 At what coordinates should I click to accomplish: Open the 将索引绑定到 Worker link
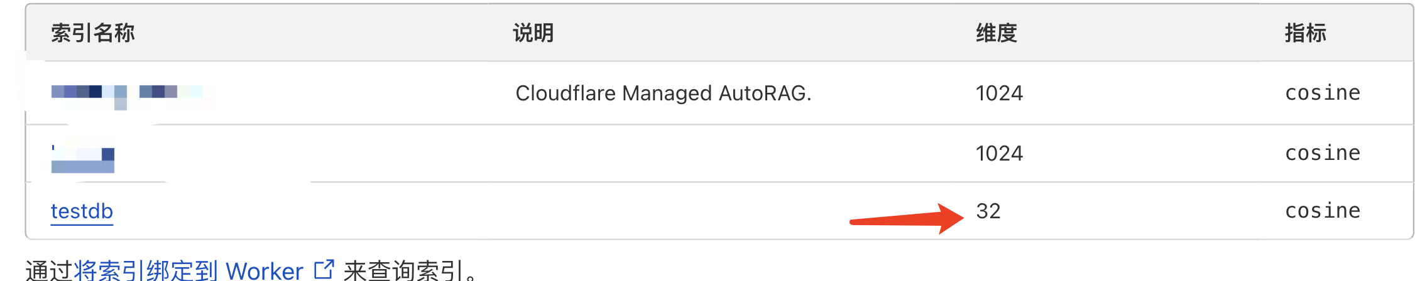tap(188, 271)
